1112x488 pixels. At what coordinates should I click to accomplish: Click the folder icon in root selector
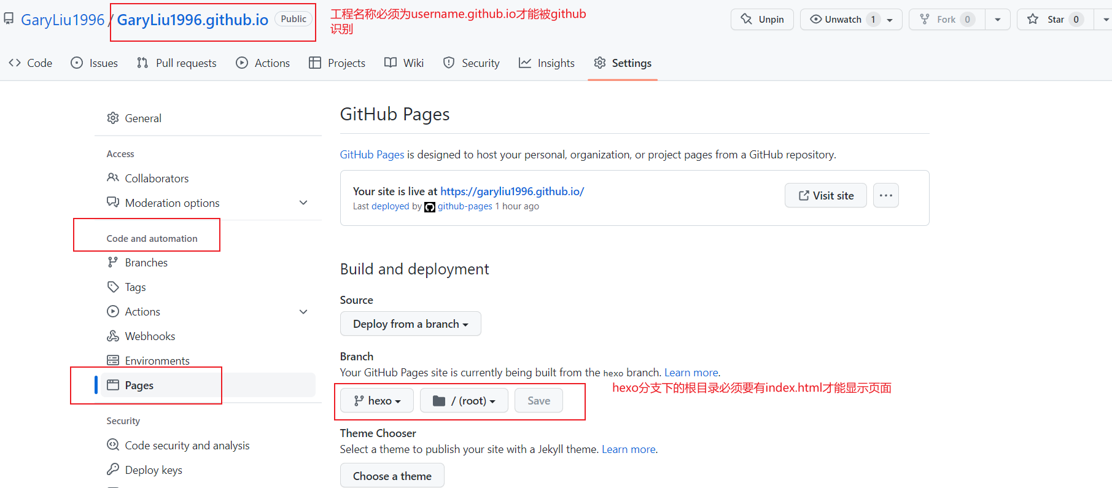tap(439, 401)
